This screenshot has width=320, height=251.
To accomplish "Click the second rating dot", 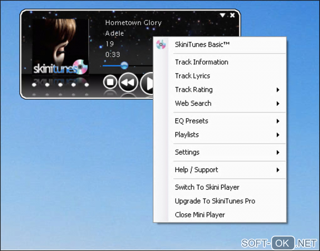I will (x=47, y=85).
